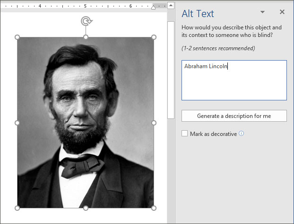
Task: Click inside the alt text description box
Action: [234, 80]
